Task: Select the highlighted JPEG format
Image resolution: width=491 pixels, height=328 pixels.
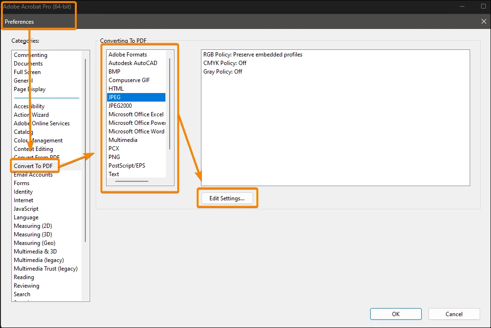Action: tap(136, 97)
